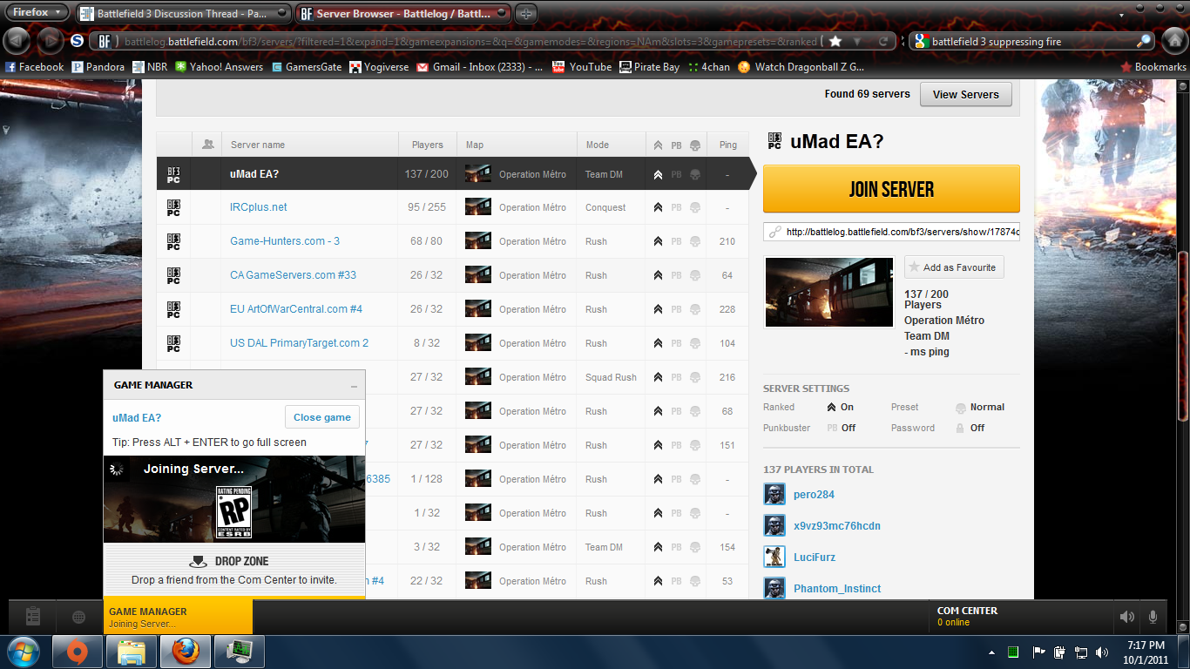
Task: Switch to Server Browser - Battlelog tab
Action: [x=403, y=14]
